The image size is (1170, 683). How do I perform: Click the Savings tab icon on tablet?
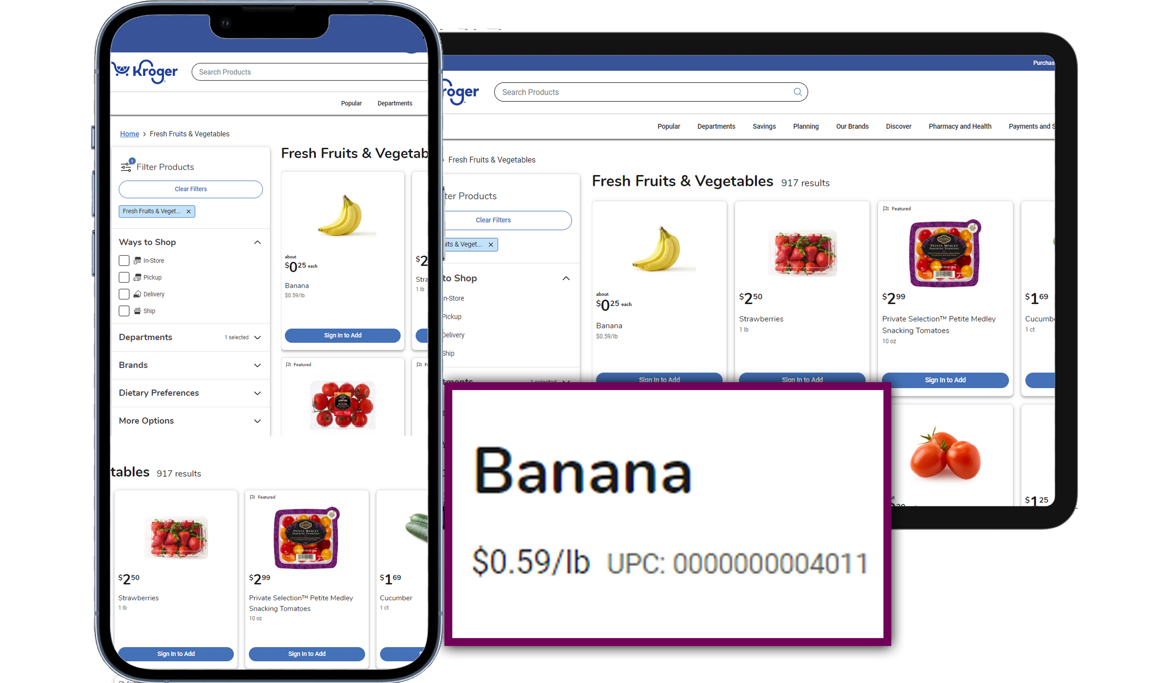coord(764,126)
